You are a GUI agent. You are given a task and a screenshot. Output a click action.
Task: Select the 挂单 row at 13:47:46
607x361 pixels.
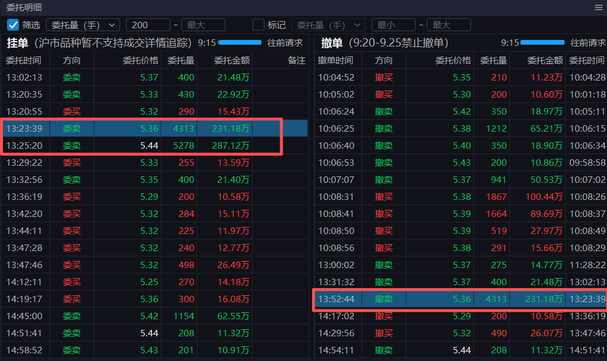155,265
